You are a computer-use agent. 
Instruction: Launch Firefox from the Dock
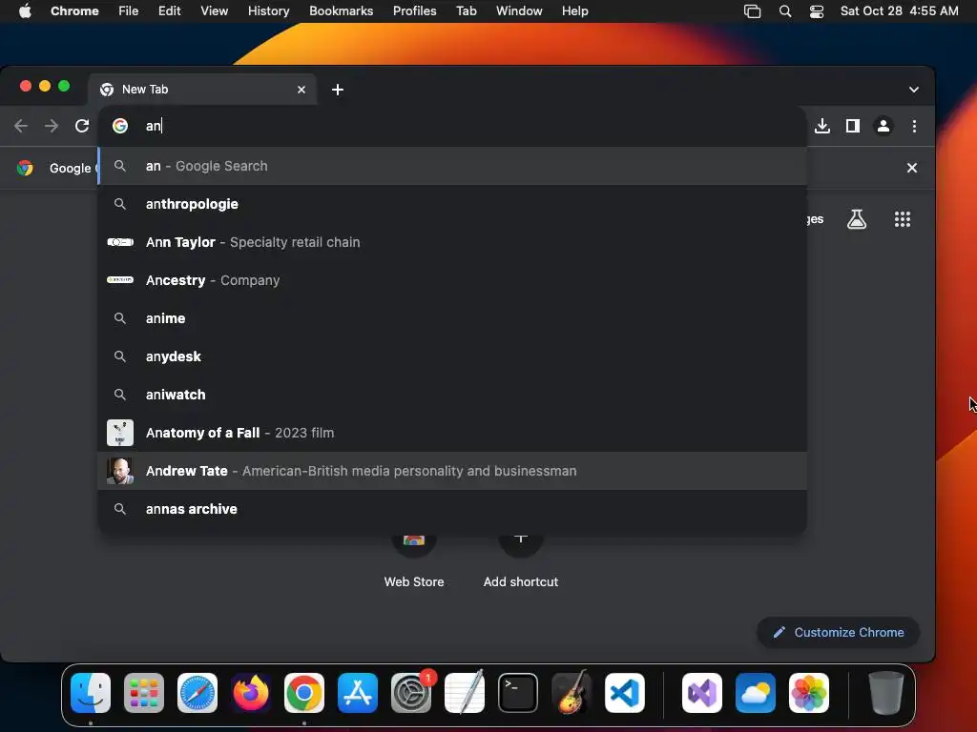point(251,693)
